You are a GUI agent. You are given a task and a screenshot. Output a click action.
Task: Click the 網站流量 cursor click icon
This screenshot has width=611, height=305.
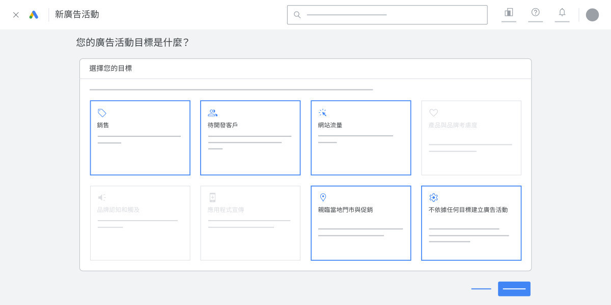coord(323,113)
